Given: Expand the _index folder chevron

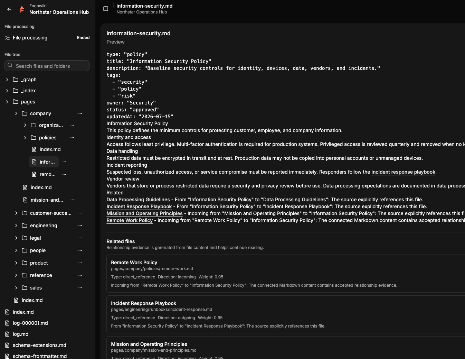Looking at the screenshot, I should (7, 91).
